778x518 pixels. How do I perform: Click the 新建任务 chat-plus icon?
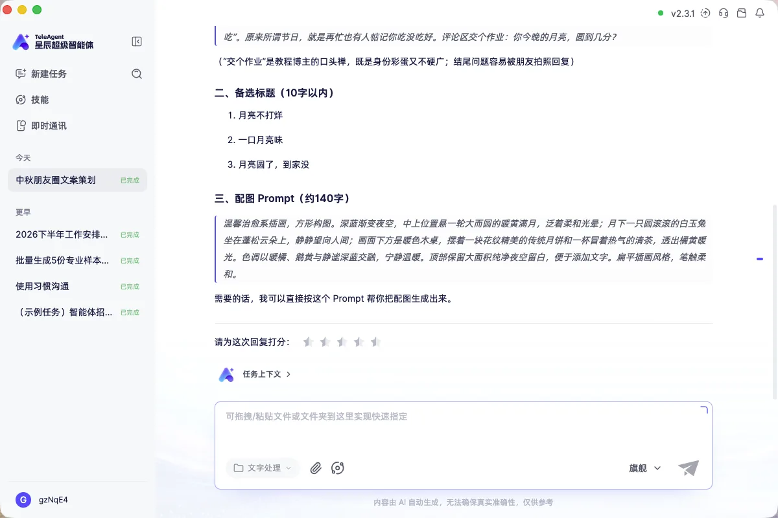21,74
